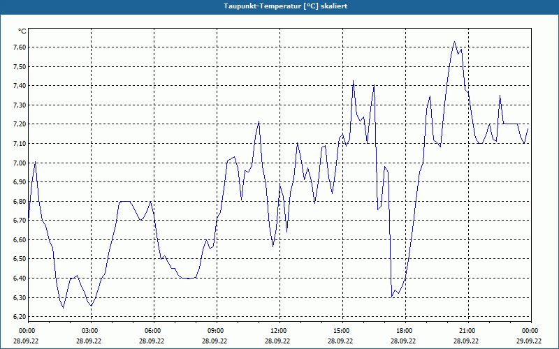Click the curve's highest peak above 7,60
This screenshot has width=559, height=349.
point(454,42)
